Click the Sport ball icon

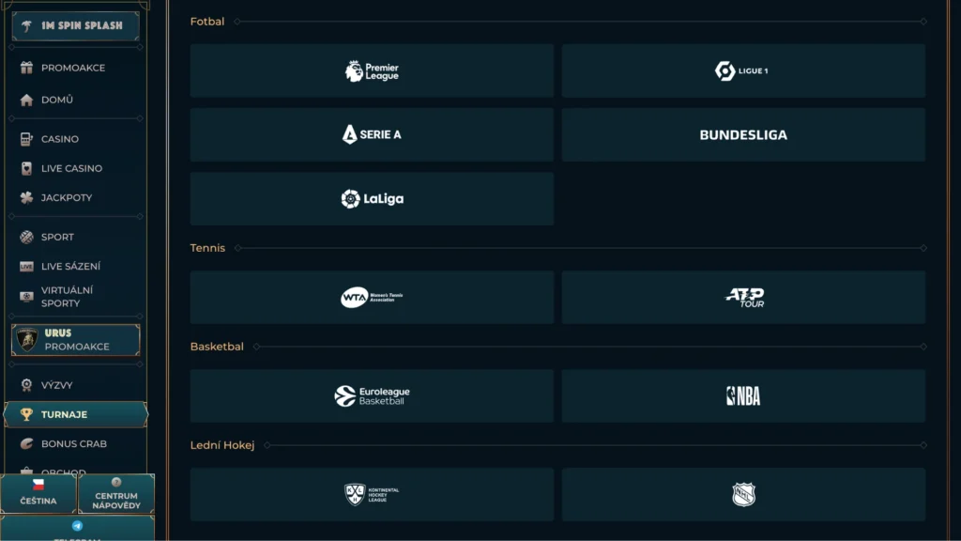[26, 238]
